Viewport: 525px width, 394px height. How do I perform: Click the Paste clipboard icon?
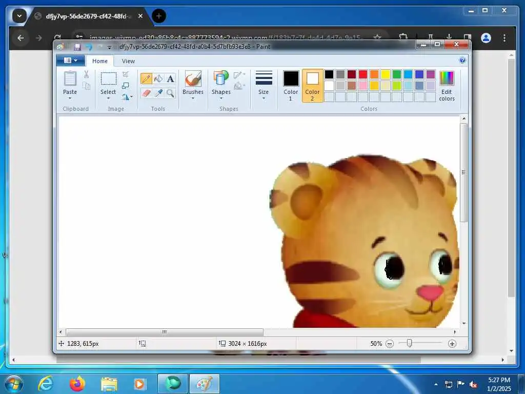(70, 78)
